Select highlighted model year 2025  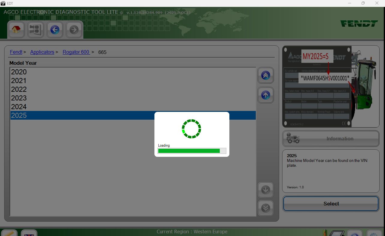pos(133,115)
